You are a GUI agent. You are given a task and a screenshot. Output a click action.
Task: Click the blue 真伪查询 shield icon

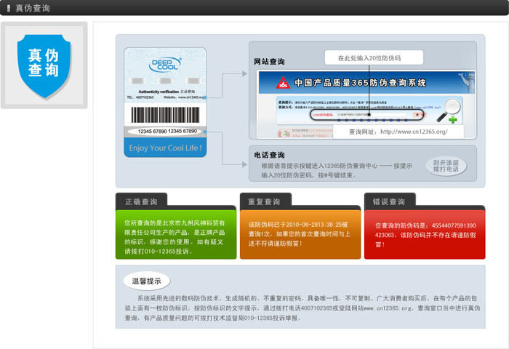(x=43, y=64)
